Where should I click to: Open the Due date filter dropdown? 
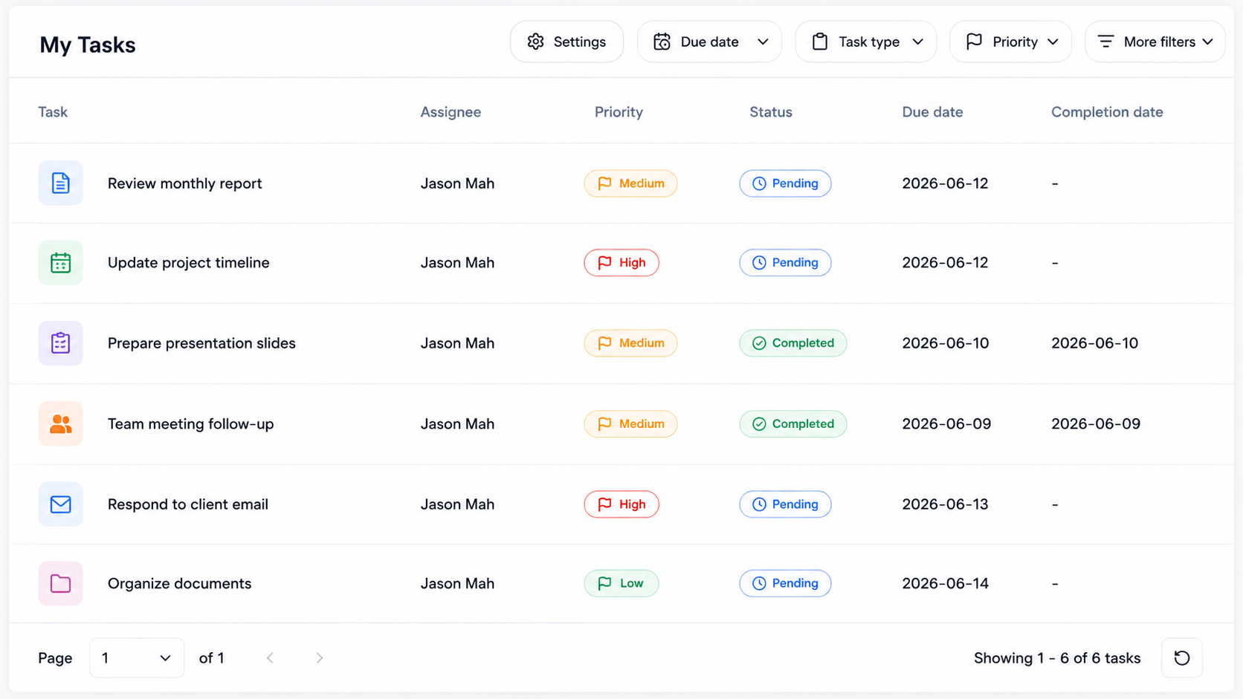(709, 42)
